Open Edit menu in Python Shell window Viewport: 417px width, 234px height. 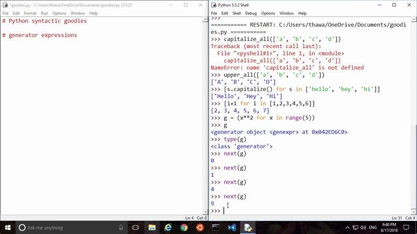tap(224, 13)
